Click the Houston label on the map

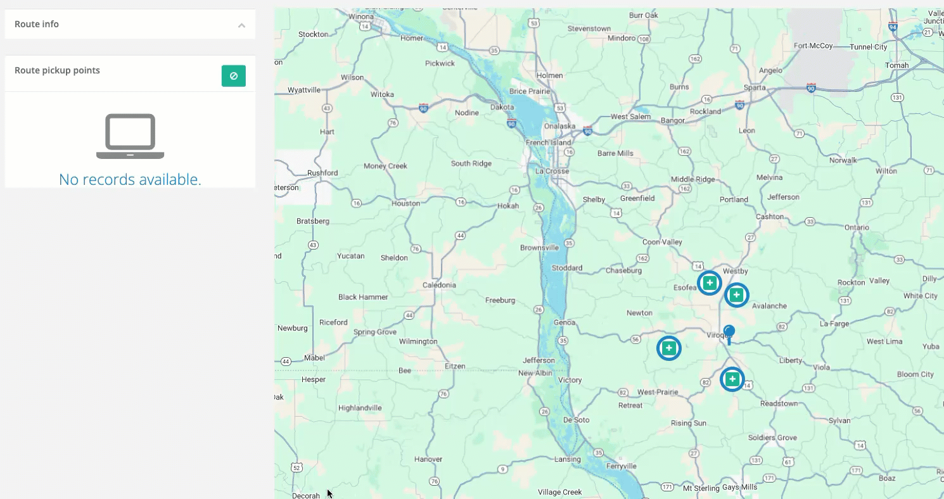[x=406, y=203]
